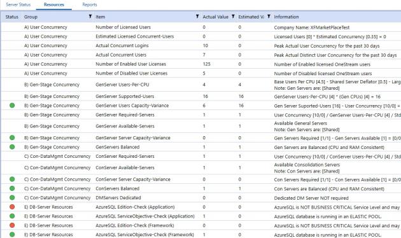Click Group cell of GenServer Supported-Users row
Screen dimensions: 401x238
click(52, 96)
